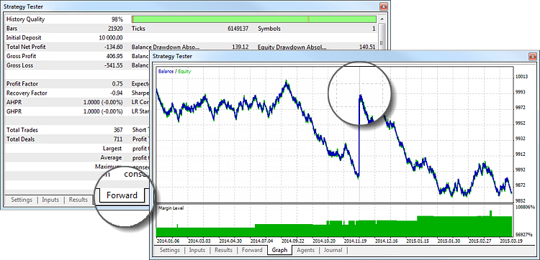Close the back Strategy Tester window

pos(383,6)
